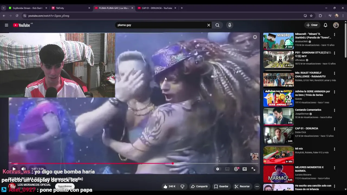Clear the search box with the X

[209, 25]
